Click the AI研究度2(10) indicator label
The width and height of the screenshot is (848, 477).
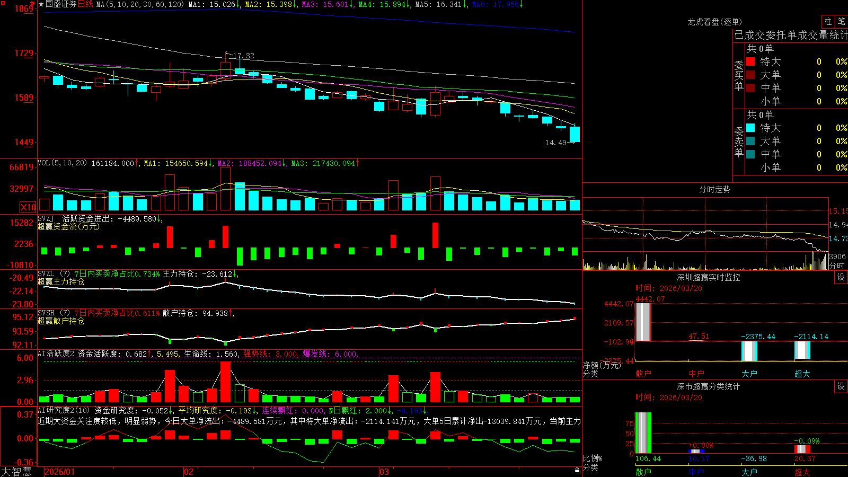coord(64,410)
